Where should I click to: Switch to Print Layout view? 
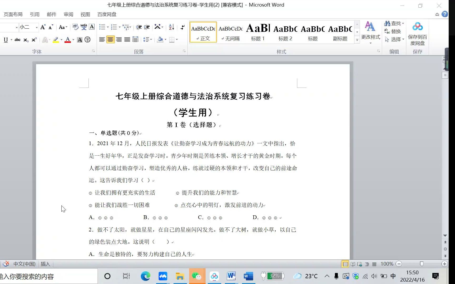tap(345, 264)
